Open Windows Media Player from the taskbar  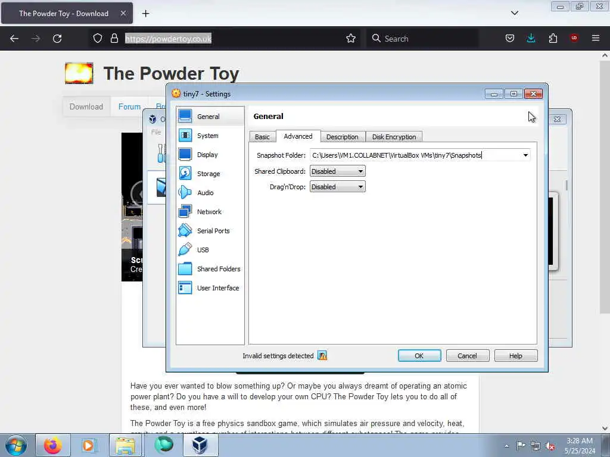tap(88, 445)
